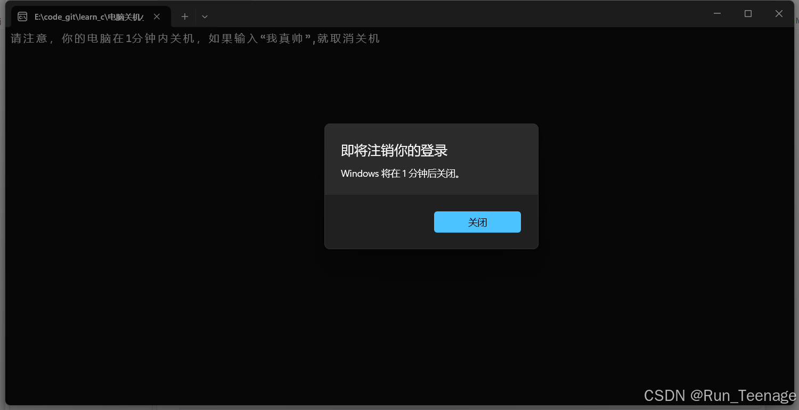This screenshot has height=410, width=799.
Task: Click the word Windows in the dialog
Action: pos(360,174)
